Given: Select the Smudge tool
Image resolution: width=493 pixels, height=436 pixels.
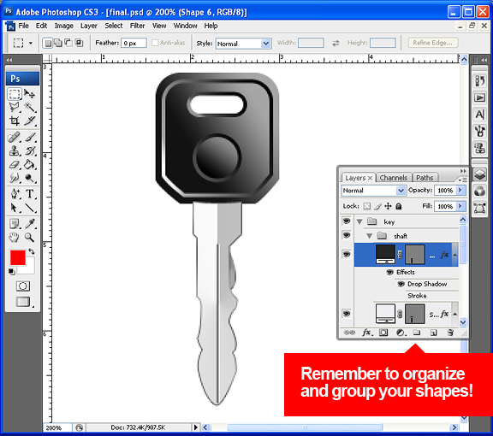Looking at the screenshot, I should [x=15, y=178].
